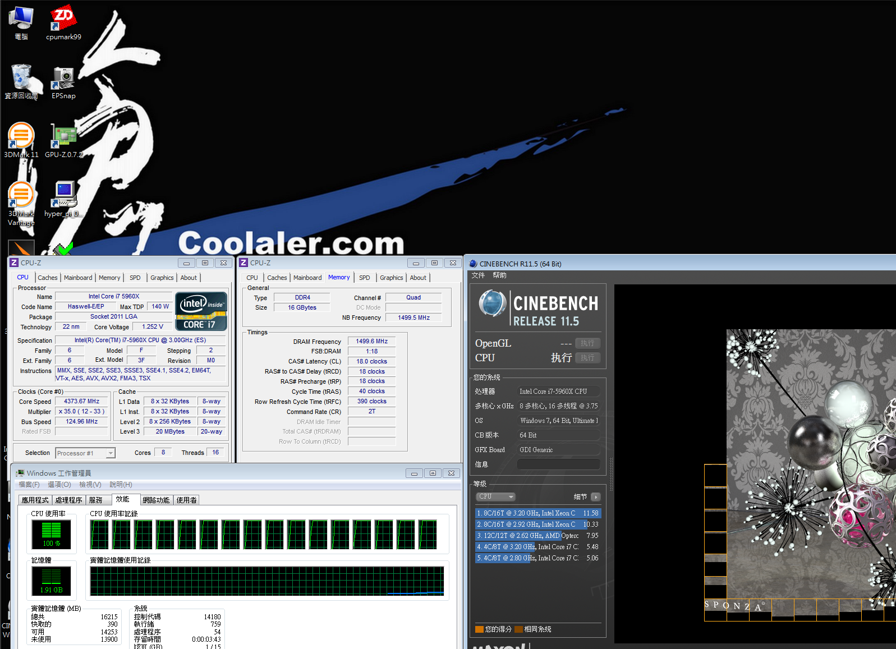This screenshot has height=649, width=896.
Task: Click the processor name field in Cinebench
Action: point(558,392)
